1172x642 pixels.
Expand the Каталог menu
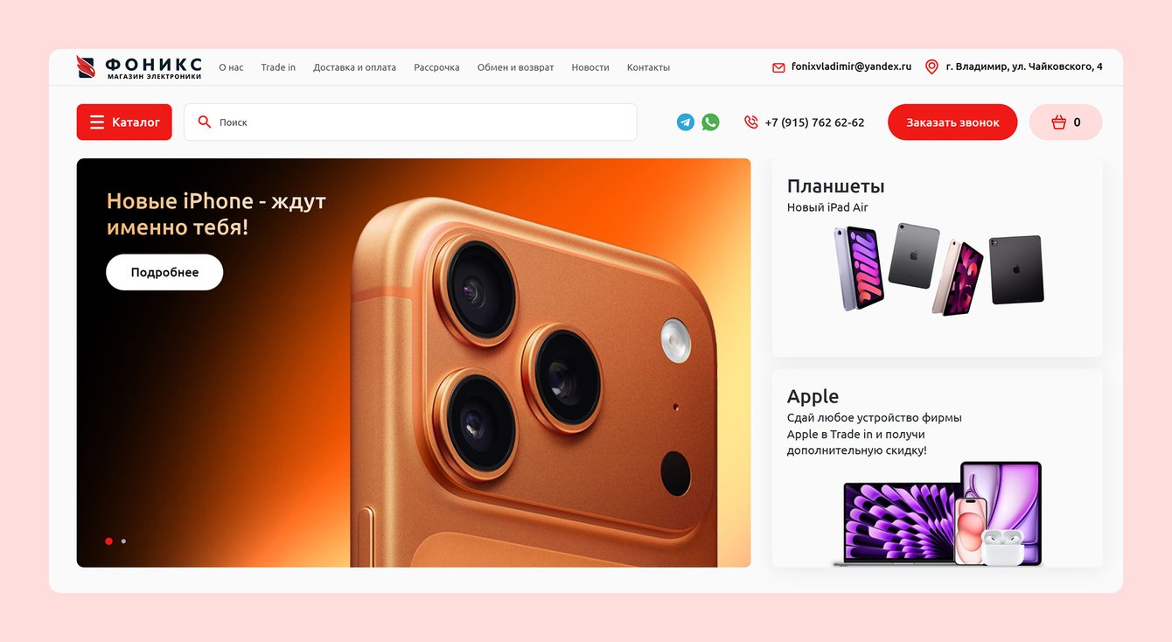(124, 122)
